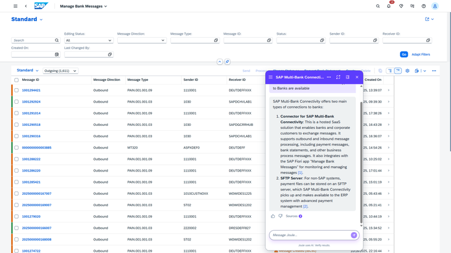Screen dimensions: 451x253
Task: Select checkbox for message 2025000000167007
Action: click(16, 194)
